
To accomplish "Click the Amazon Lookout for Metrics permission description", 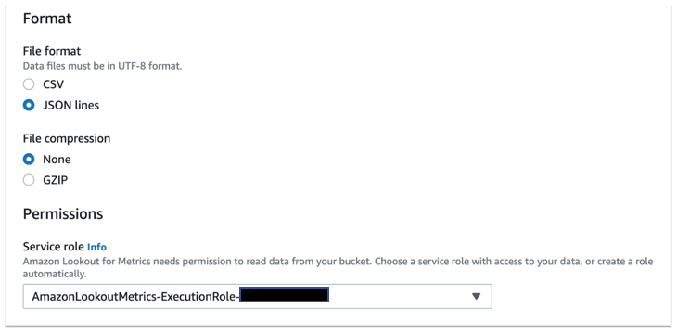I will tap(338, 267).
